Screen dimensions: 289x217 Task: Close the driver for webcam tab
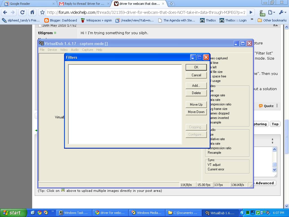click(x=163, y=3)
